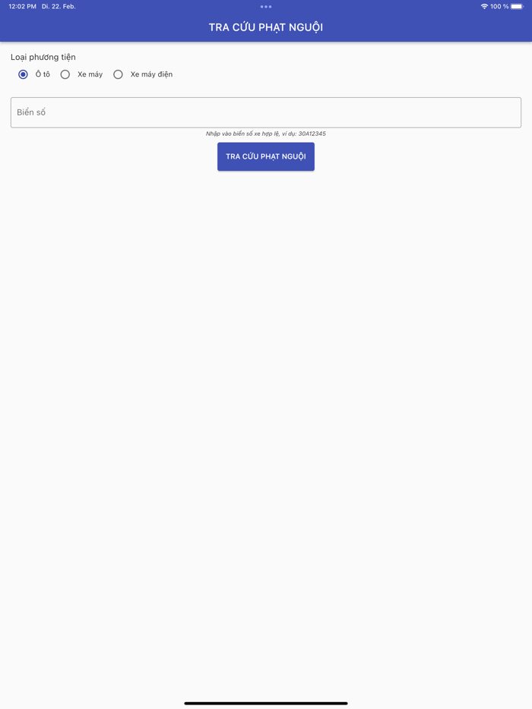Tap the Xe máy điện text label
The width and height of the screenshot is (532, 709).
[152, 74]
